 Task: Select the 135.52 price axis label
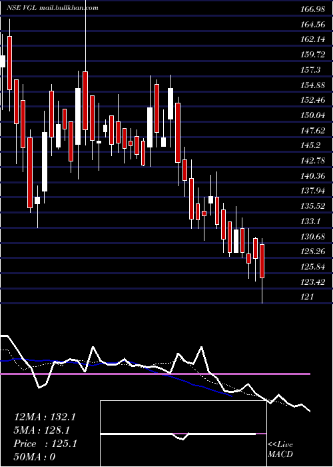pyautogui.click(x=313, y=205)
